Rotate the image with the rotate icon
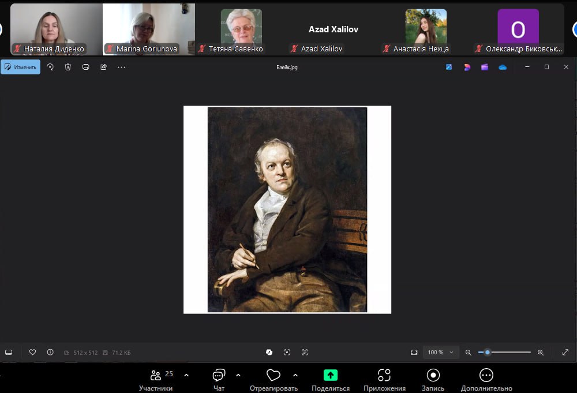 (50, 67)
